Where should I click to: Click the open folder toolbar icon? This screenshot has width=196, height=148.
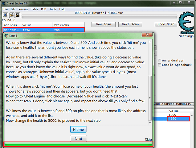click(x=12, y=15)
